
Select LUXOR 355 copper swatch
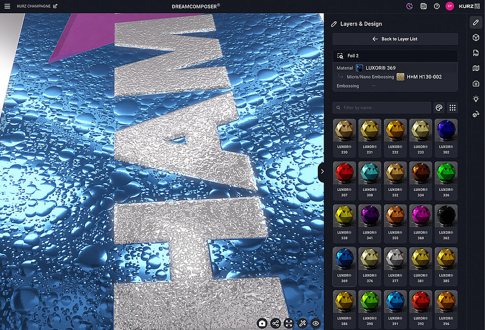395,224
